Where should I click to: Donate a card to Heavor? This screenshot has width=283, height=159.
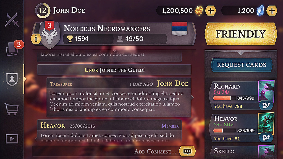pos(266,137)
